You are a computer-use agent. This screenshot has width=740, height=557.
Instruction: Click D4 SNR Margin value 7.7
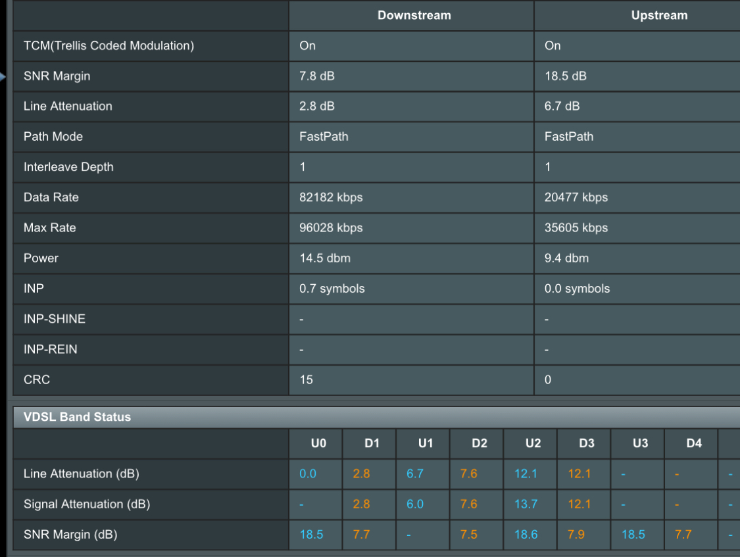point(683,535)
